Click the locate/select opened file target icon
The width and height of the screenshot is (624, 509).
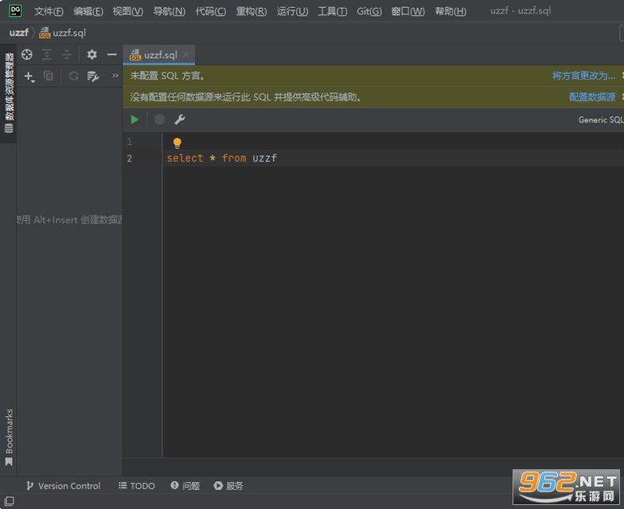(27, 54)
